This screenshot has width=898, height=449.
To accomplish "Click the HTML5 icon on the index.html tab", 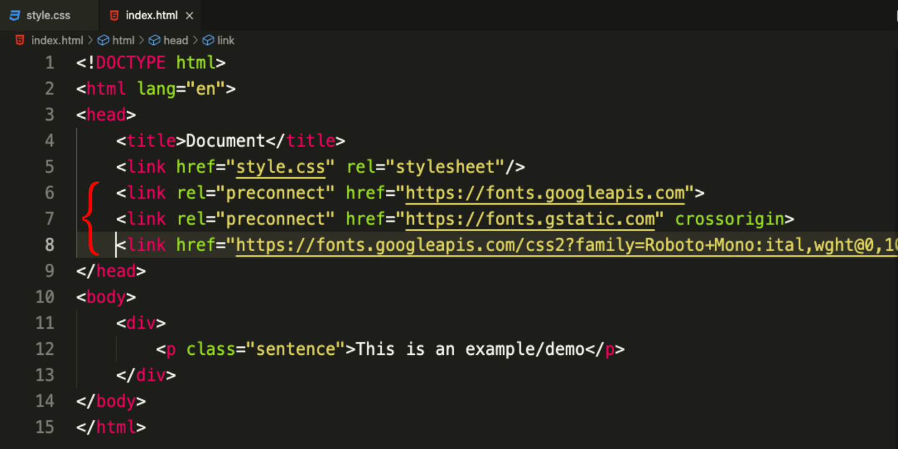I will pyautogui.click(x=114, y=15).
